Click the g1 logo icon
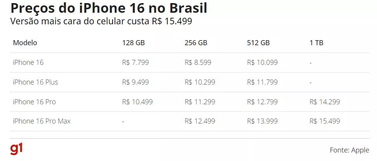377x161 pixels. pos(16,149)
